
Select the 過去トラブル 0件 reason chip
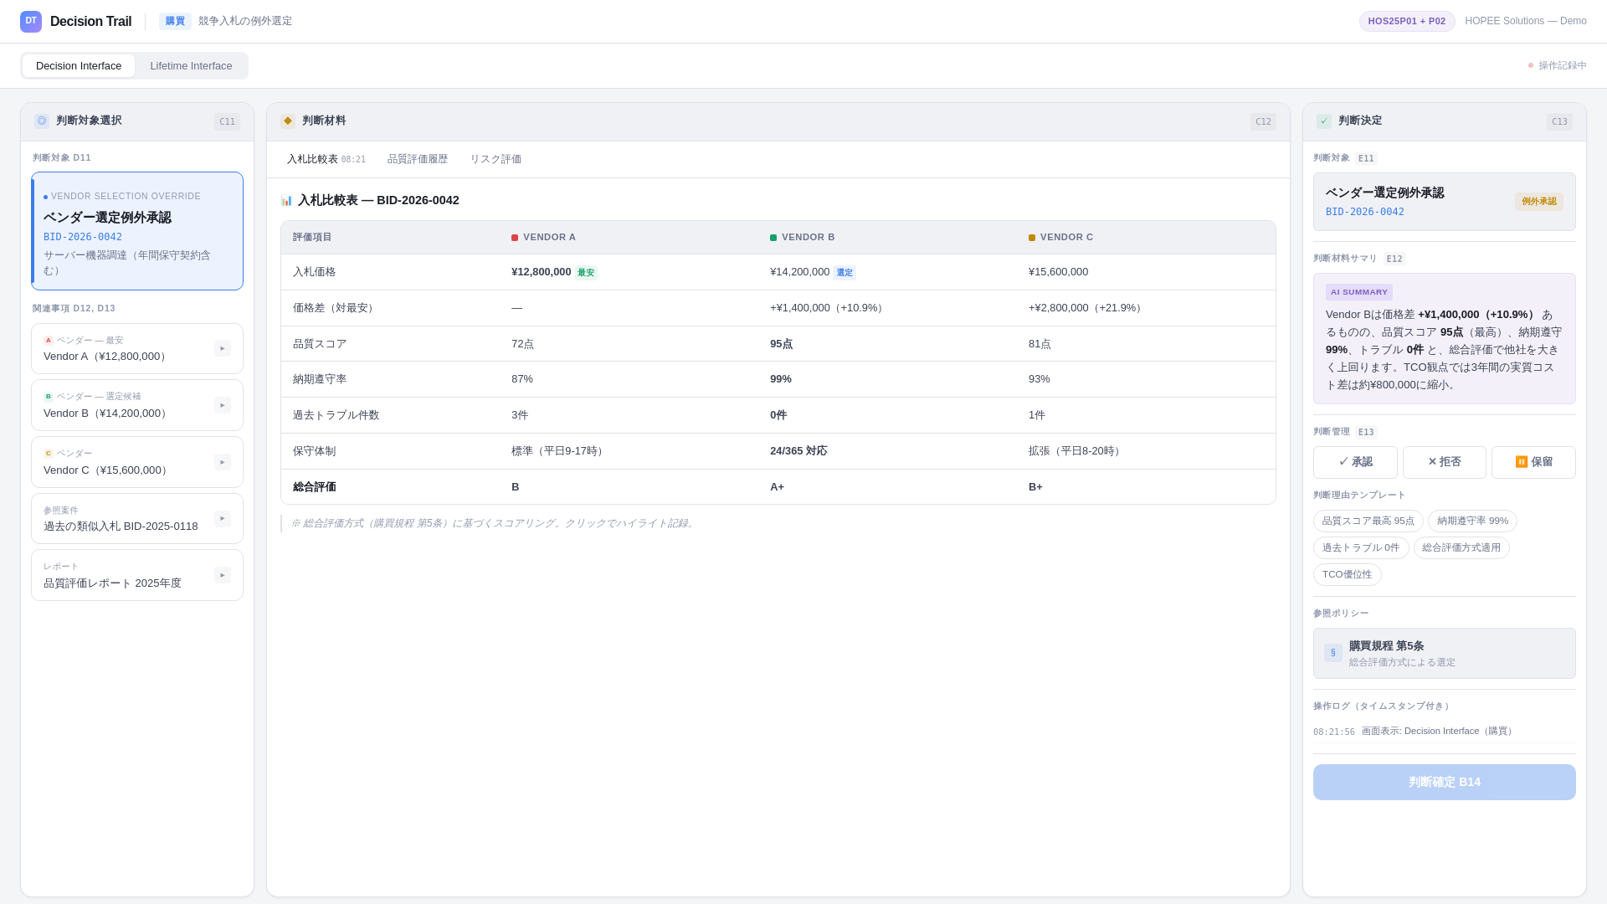click(1361, 547)
